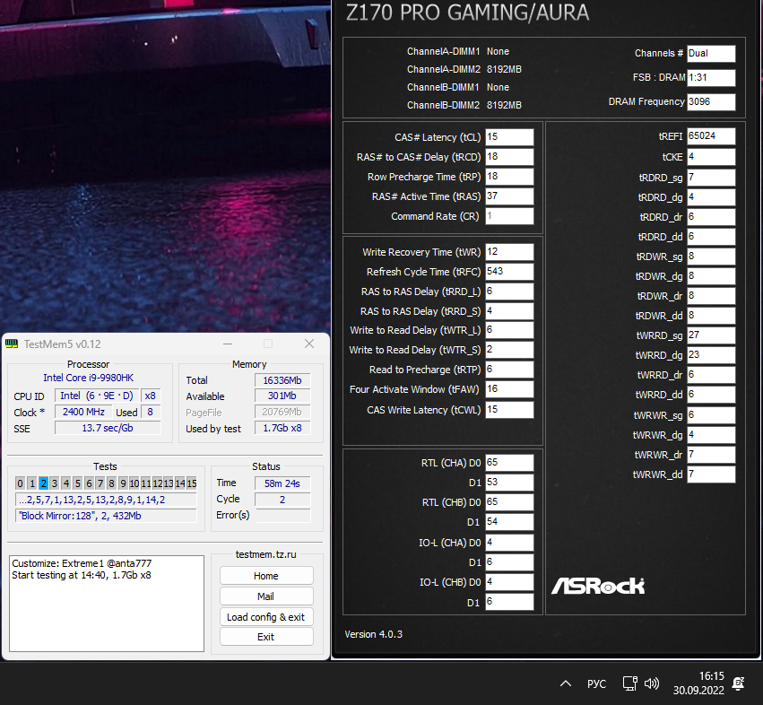Click RTL (CHA) D0 field showing 65
Viewport: 763px width, 705px height.
(509, 463)
